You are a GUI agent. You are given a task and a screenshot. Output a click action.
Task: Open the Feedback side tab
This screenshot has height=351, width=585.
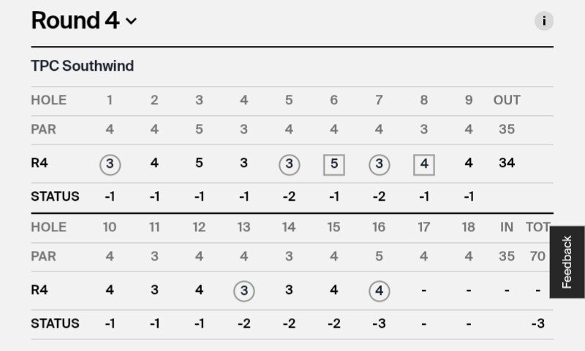click(567, 262)
